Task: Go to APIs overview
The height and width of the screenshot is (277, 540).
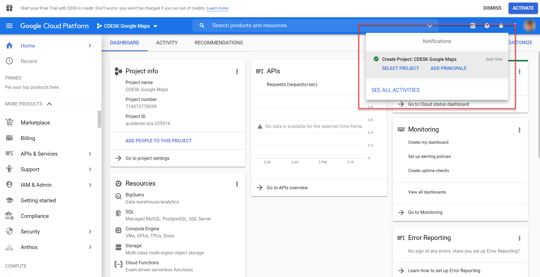Action: point(287,188)
